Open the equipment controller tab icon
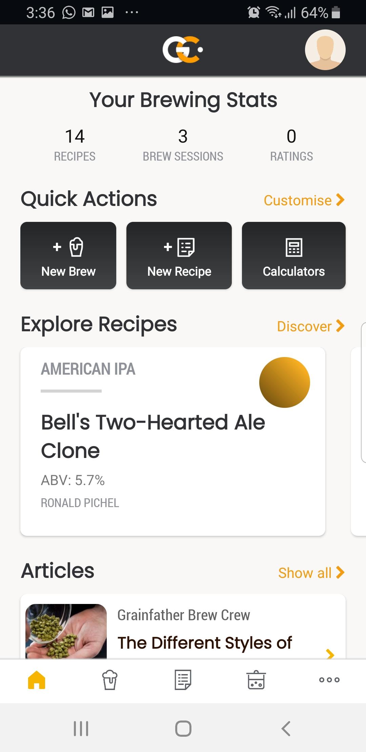Viewport: 366px width, 752px height. pyautogui.click(x=256, y=680)
